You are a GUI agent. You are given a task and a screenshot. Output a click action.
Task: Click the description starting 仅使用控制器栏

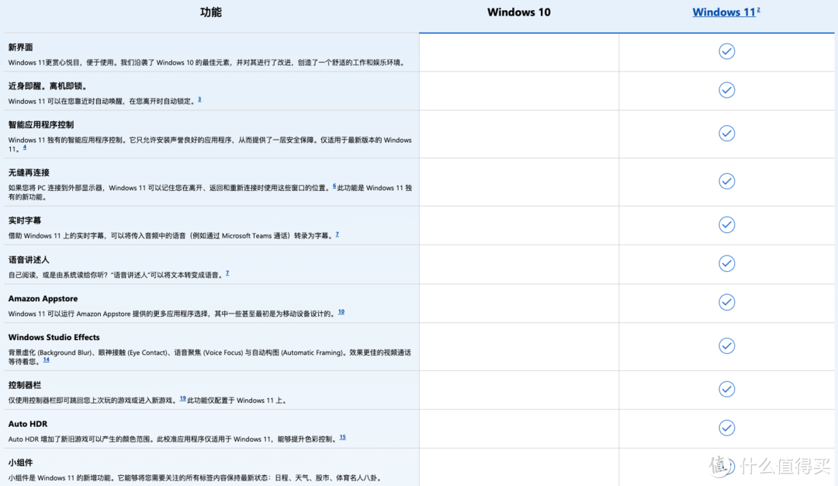coord(147,401)
